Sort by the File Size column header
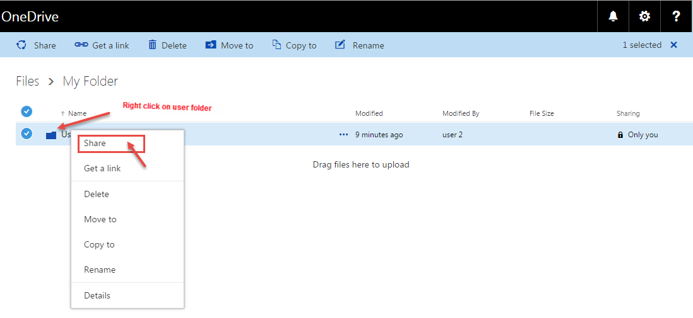 click(x=542, y=113)
